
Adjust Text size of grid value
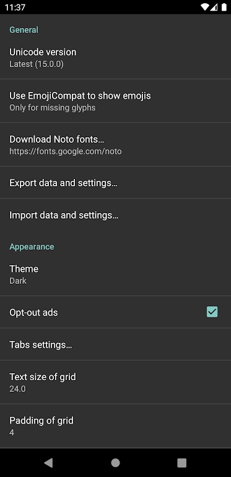(115, 383)
